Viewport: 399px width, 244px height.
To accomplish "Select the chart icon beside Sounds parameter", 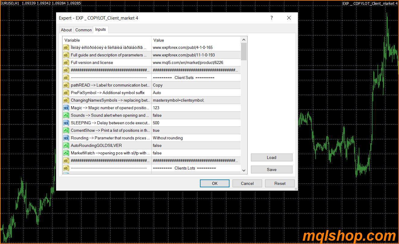I will [x=66, y=115].
